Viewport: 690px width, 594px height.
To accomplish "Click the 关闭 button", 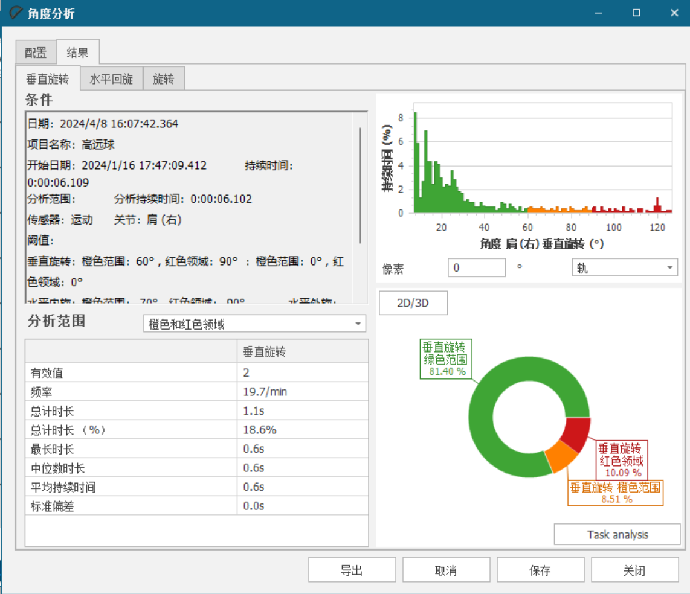I will click(x=634, y=570).
